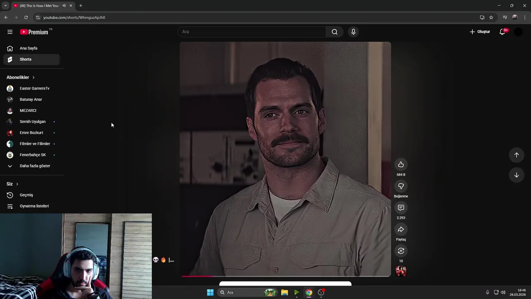Open media controls icon in Chrome toolbar
The width and height of the screenshot is (531, 299).
(505, 17)
